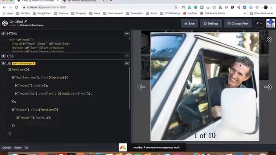The width and height of the screenshot is (276, 155).
Task: Open the Chrome profile avatar icon
Action: point(266,7)
